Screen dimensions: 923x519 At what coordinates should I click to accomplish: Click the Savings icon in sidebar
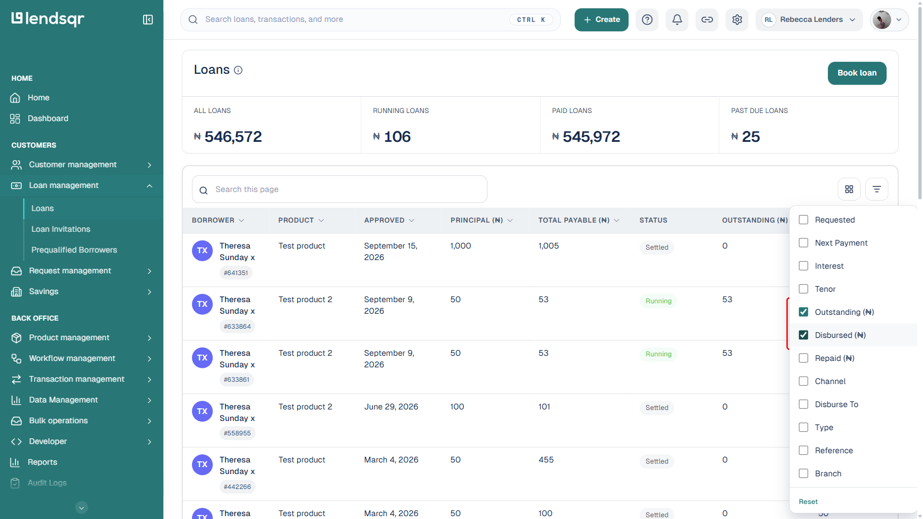point(17,292)
